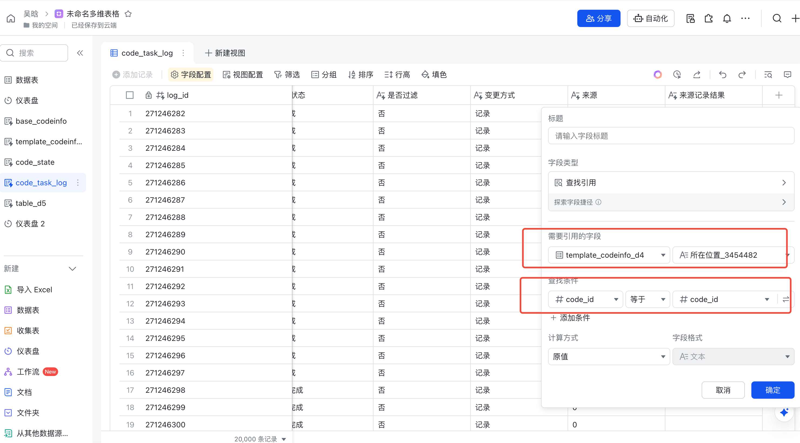This screenshot has width=800, height=443.
Task: Click the share arrow icon in toolbar
Action: click(697, 75)
